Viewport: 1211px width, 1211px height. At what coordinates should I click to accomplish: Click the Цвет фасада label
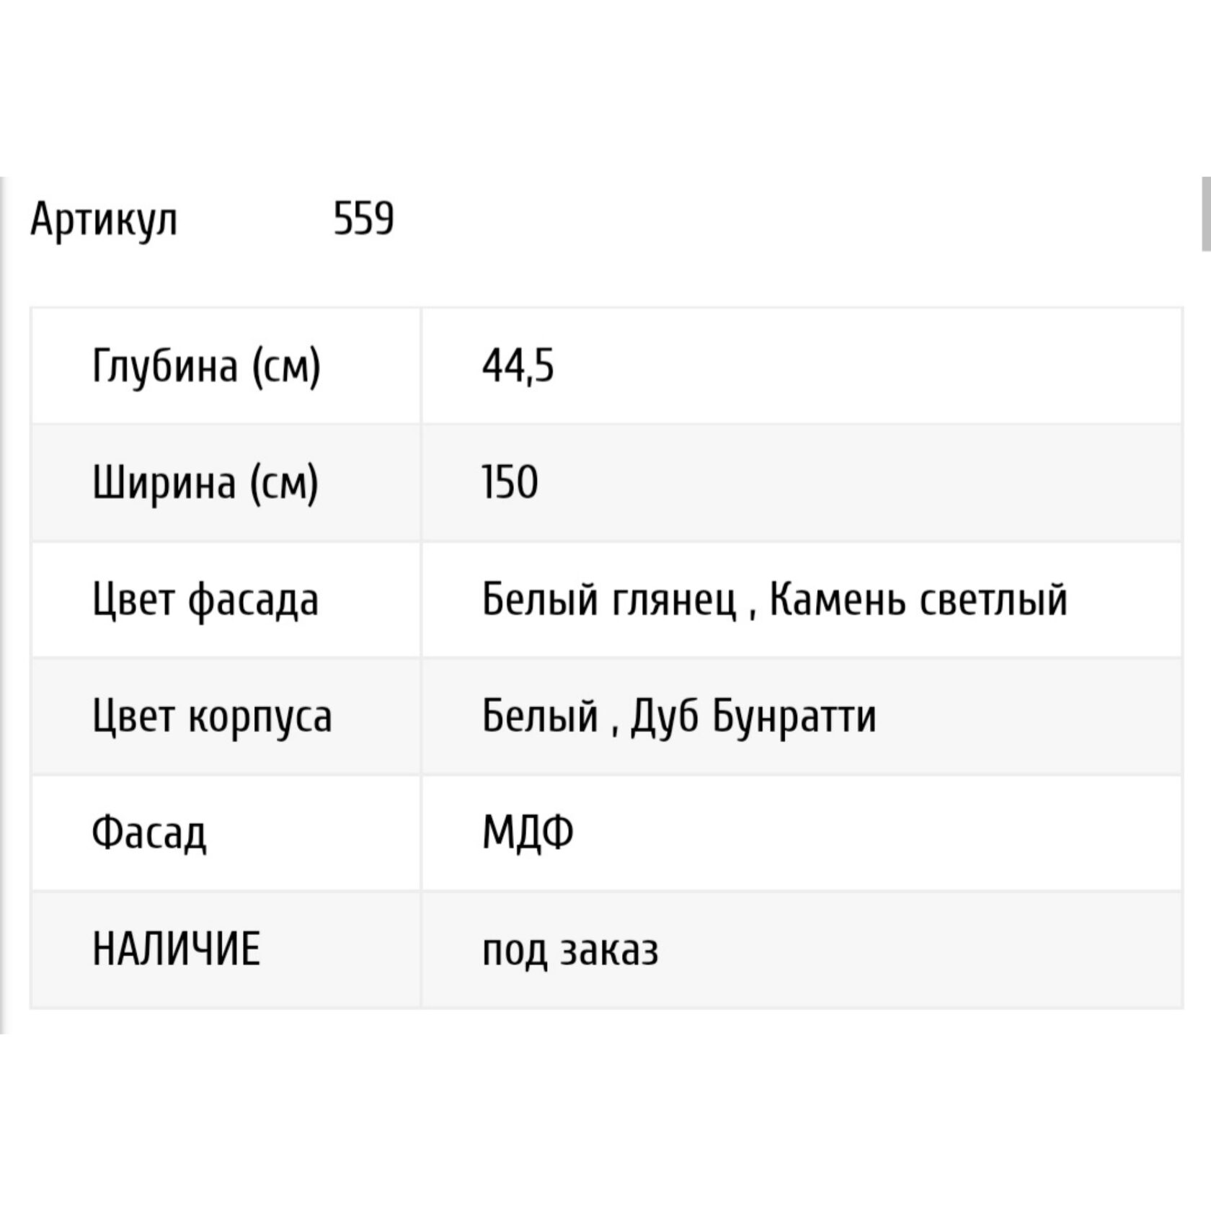click(205, 600)
